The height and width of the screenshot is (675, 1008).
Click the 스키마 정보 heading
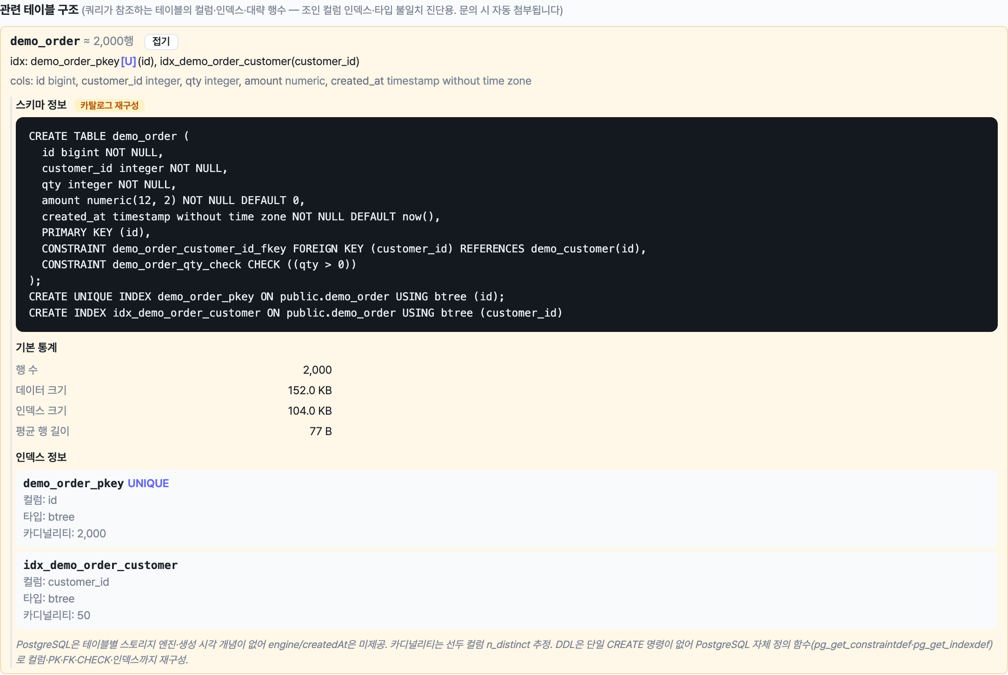[x=41, y=105]
